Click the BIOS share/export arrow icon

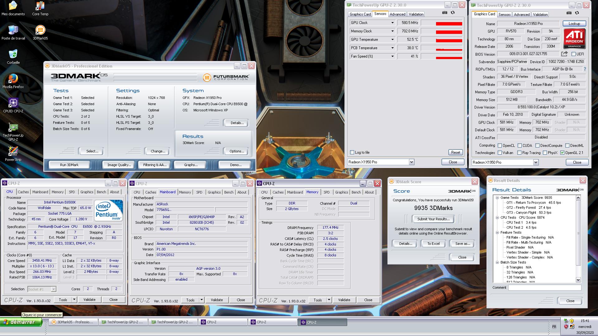(x=564, y=54)
